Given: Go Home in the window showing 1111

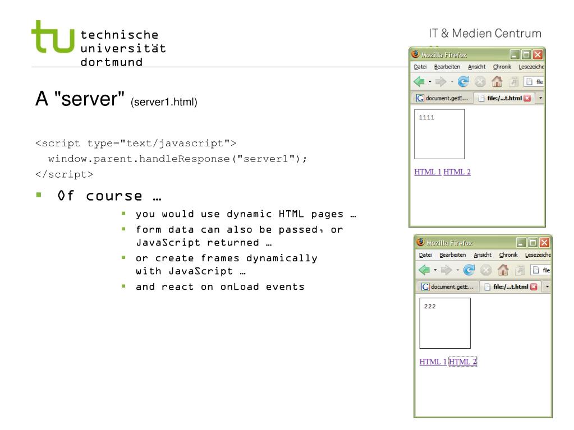Looking at the screenshot, I should (x=497, y=81).
